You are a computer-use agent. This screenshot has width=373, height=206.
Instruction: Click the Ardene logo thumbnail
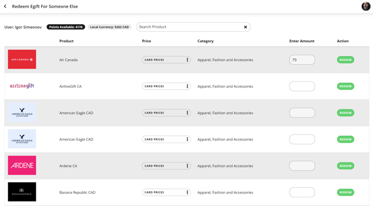coord(22,165)
